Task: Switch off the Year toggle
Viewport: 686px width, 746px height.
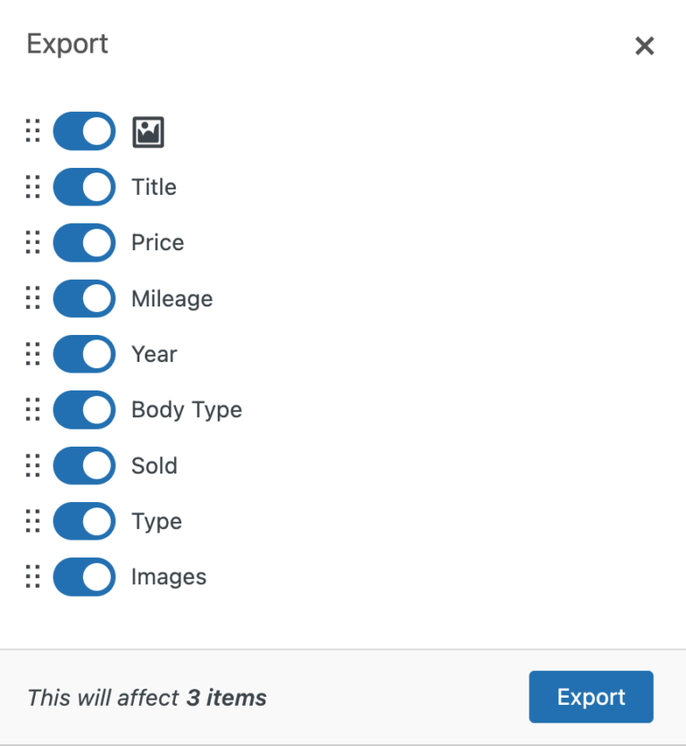Action: 84,354
